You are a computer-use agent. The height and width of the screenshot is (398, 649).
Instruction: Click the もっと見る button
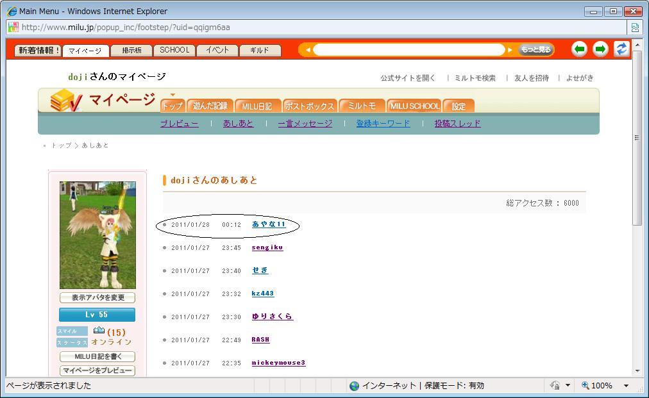(535, 50)
